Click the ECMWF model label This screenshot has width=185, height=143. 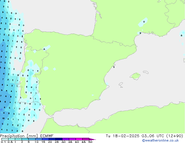coord(47,136)
